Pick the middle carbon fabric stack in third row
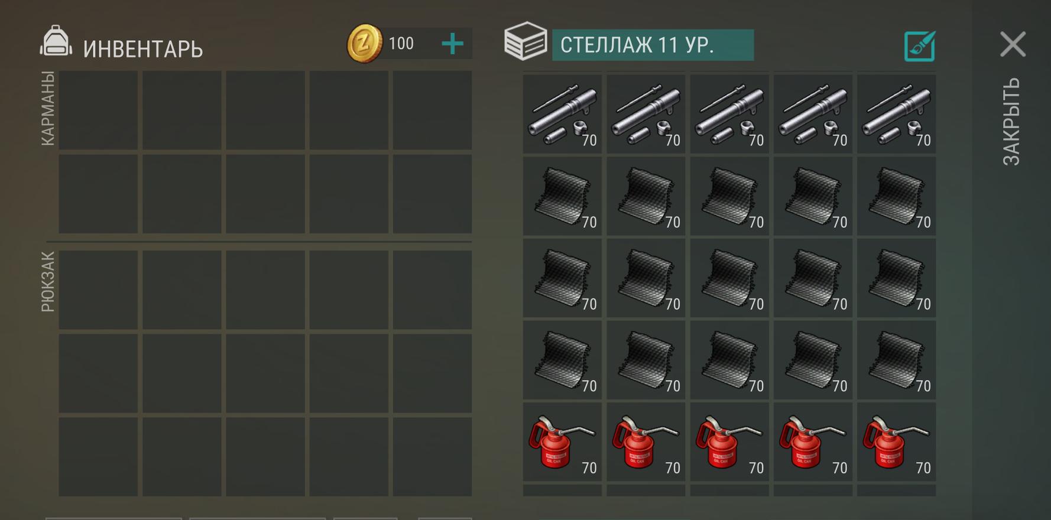Screen dimensions: 1051x520 pyautogui.click(x=729, y=278)
